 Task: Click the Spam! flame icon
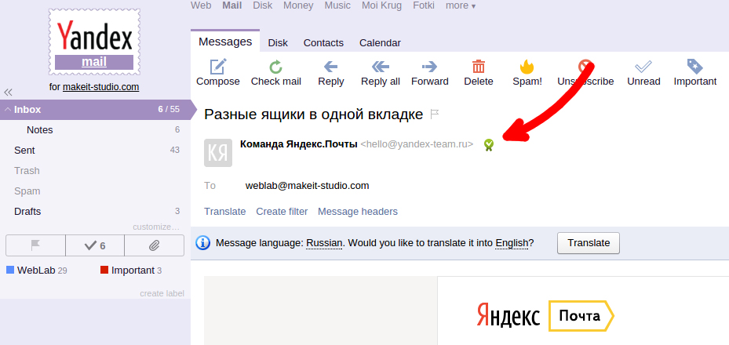pyautogui.click(x=527, y=67)
